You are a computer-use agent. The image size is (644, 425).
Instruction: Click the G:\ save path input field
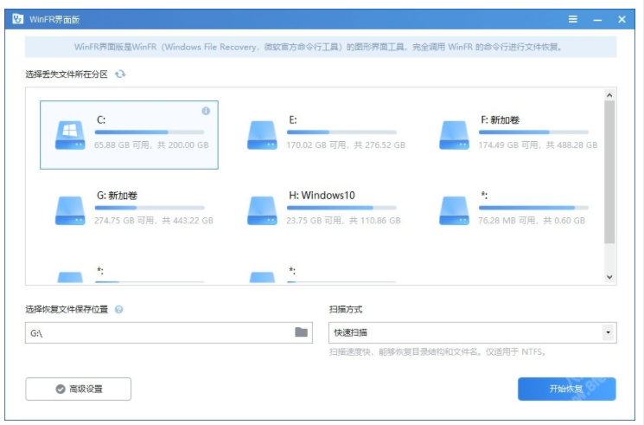click(x=156, y=332)
